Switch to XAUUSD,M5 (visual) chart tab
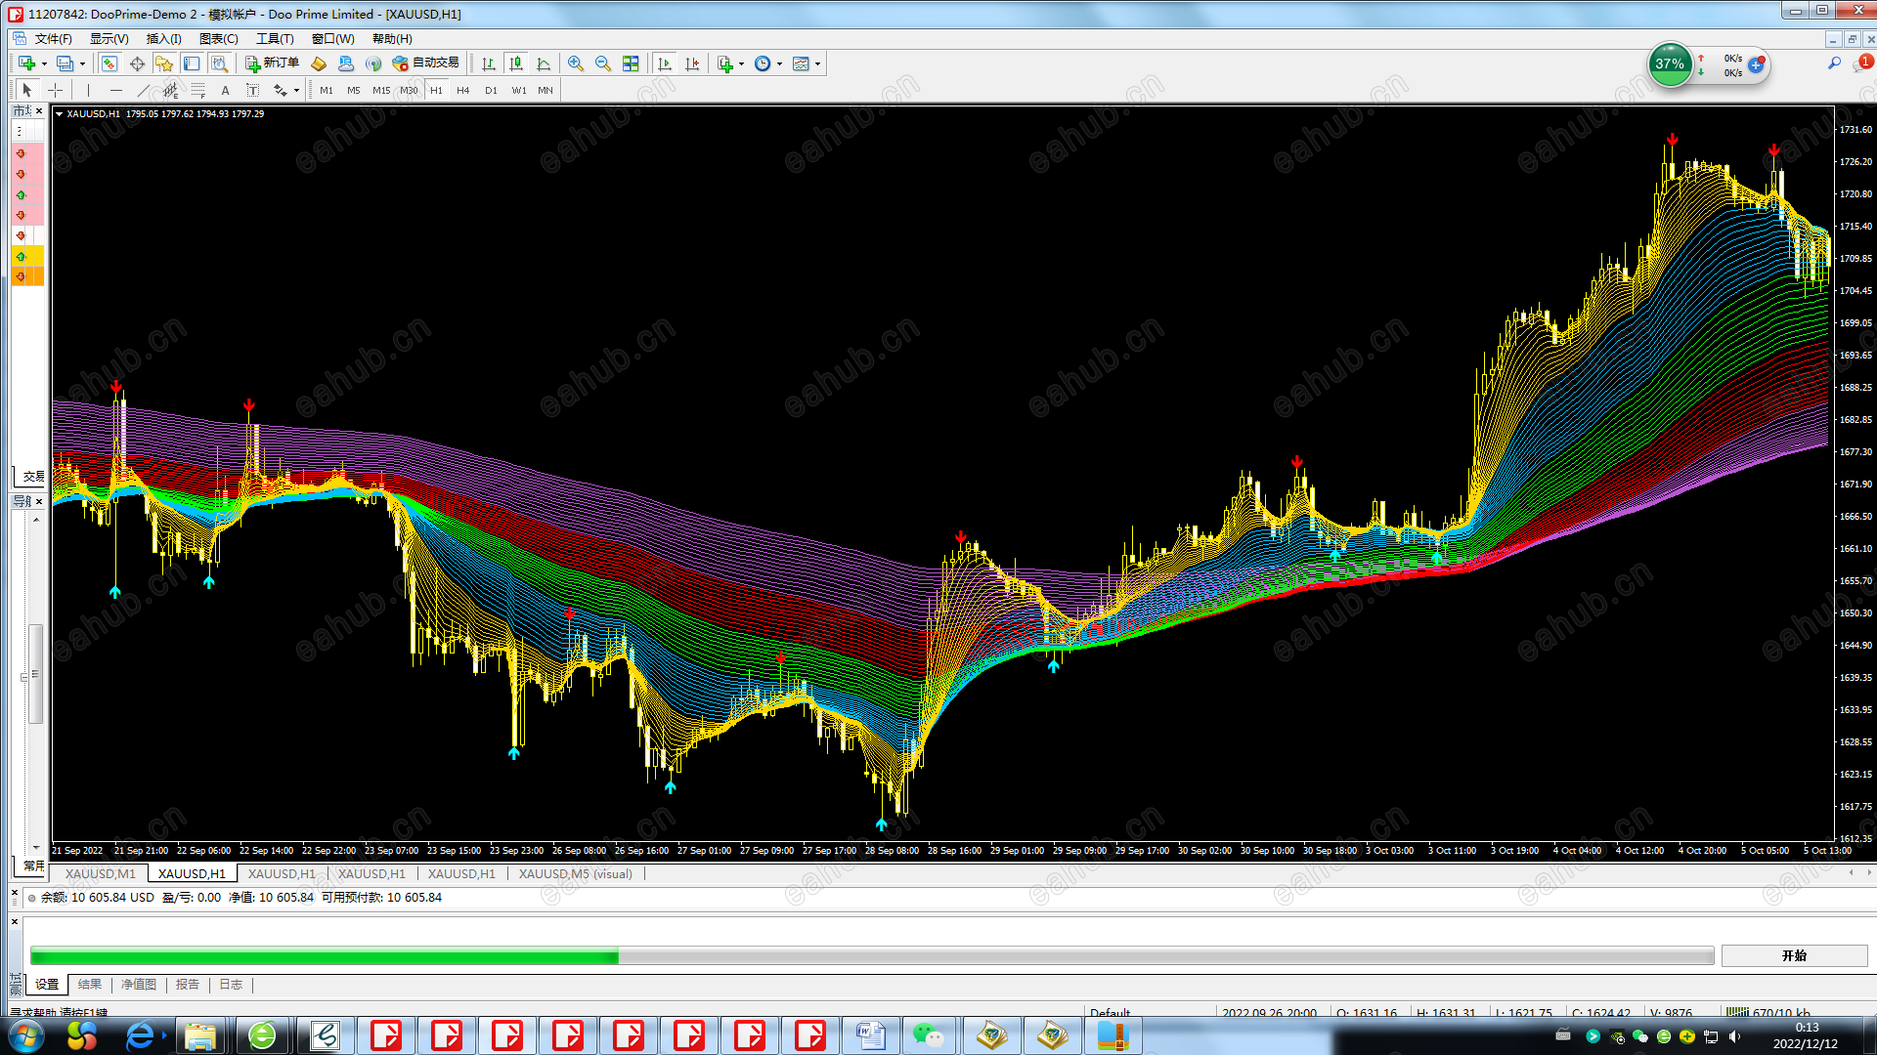 575,873
